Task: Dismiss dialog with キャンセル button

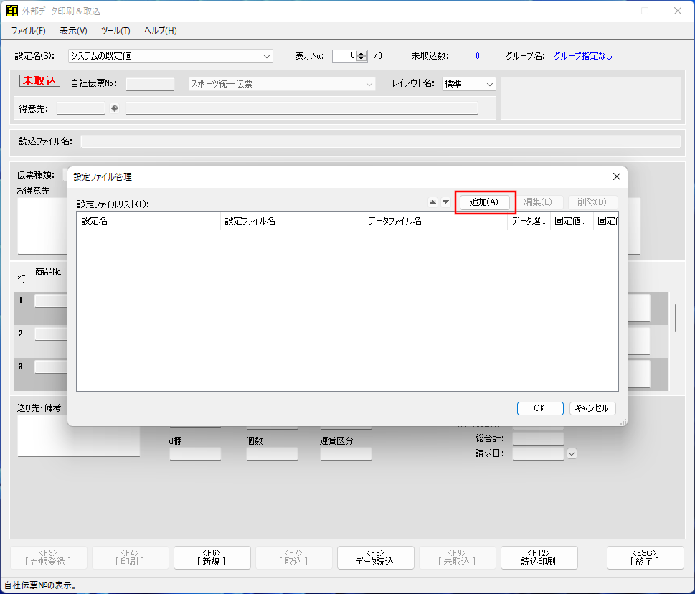Action: tap(592, 408)
